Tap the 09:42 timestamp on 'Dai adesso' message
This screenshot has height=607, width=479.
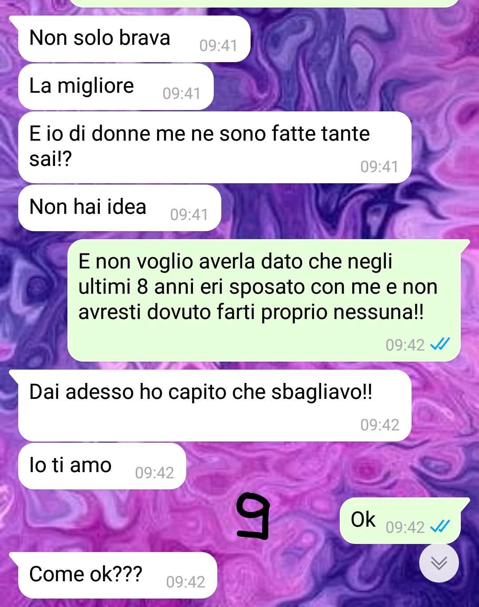tap(380, 425)
